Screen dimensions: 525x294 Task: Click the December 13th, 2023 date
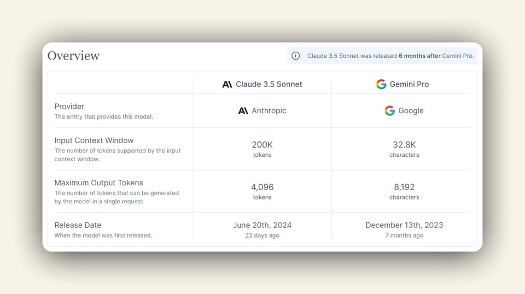(404, 225)
